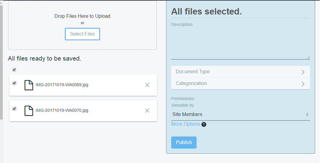Toggle the select-all files checkbox
Viewport: 320px width, 163px height.
tap(14, 70)
